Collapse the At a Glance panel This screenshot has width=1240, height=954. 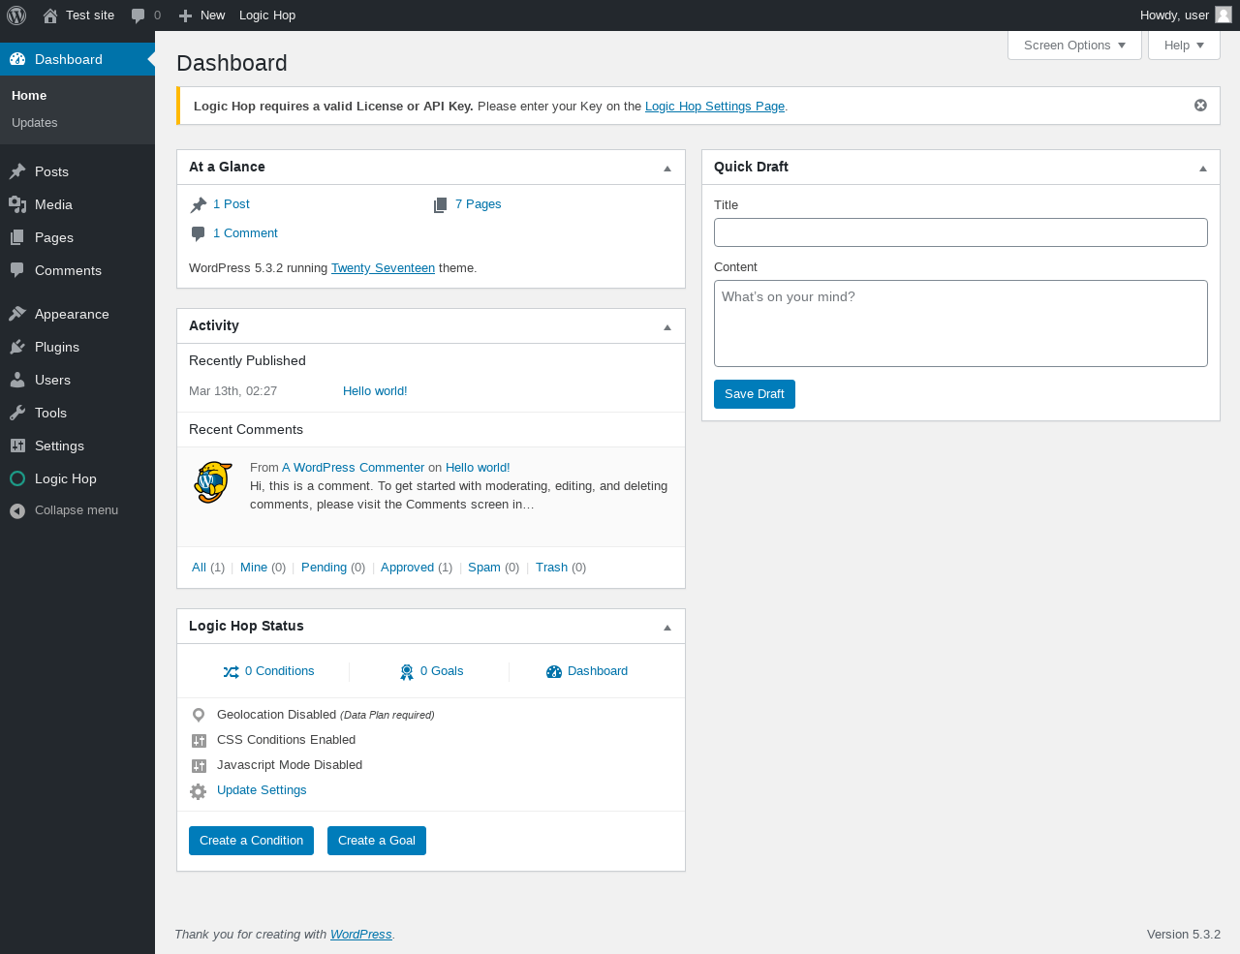click(x=667, y=169)
